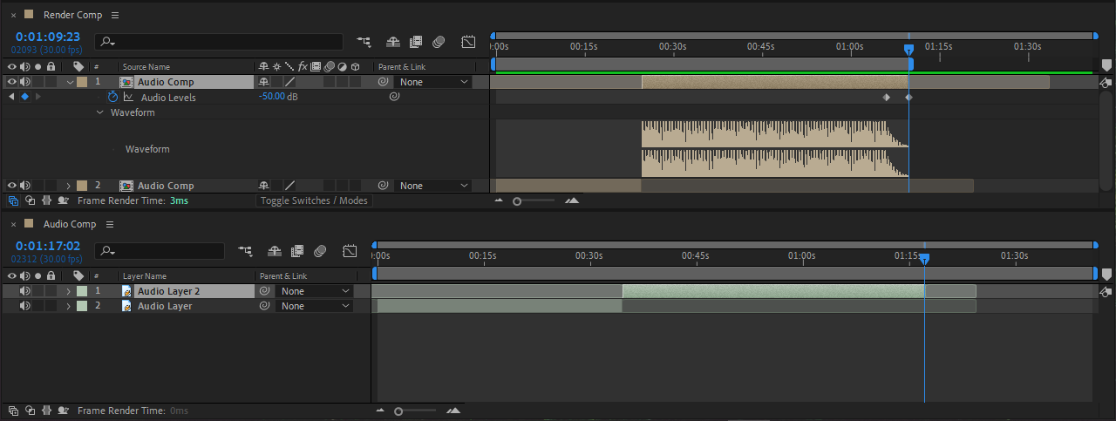Click the -50.00 dB audio level value
This screenshot has height=421, width=1116.
coord(272,97)
